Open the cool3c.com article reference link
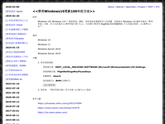 coord(58,108)
